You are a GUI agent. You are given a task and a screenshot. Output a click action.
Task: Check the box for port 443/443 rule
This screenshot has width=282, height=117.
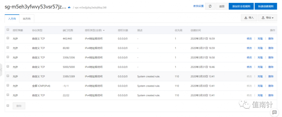point(8,38)
